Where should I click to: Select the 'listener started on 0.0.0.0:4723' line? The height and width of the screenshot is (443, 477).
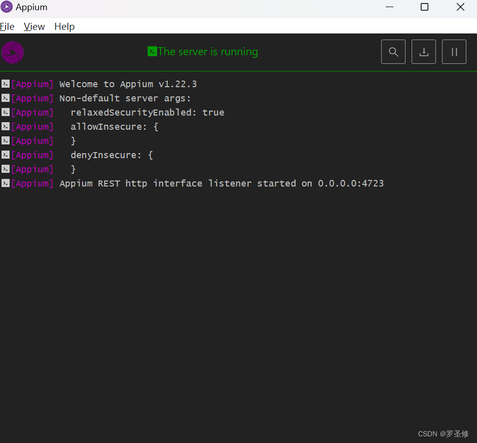[222, 183]
